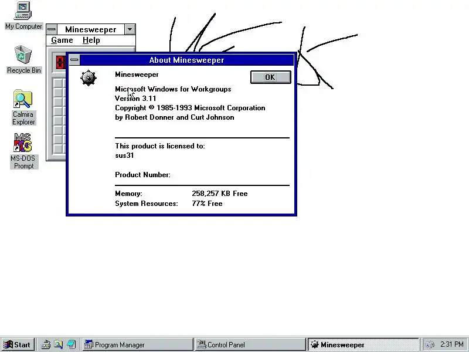
Task: Click the Minesweeper window's minimize arrow
Action: pyautogui.click(x=130, y=29)
